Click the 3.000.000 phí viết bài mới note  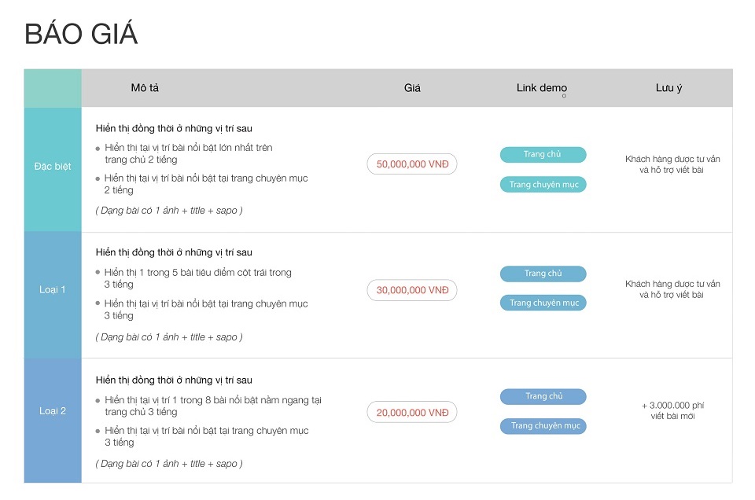point(672,410)
